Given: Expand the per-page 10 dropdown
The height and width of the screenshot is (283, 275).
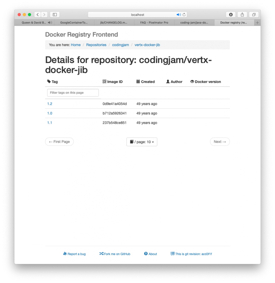Looking at the screenshot, I should click(142, 142).
